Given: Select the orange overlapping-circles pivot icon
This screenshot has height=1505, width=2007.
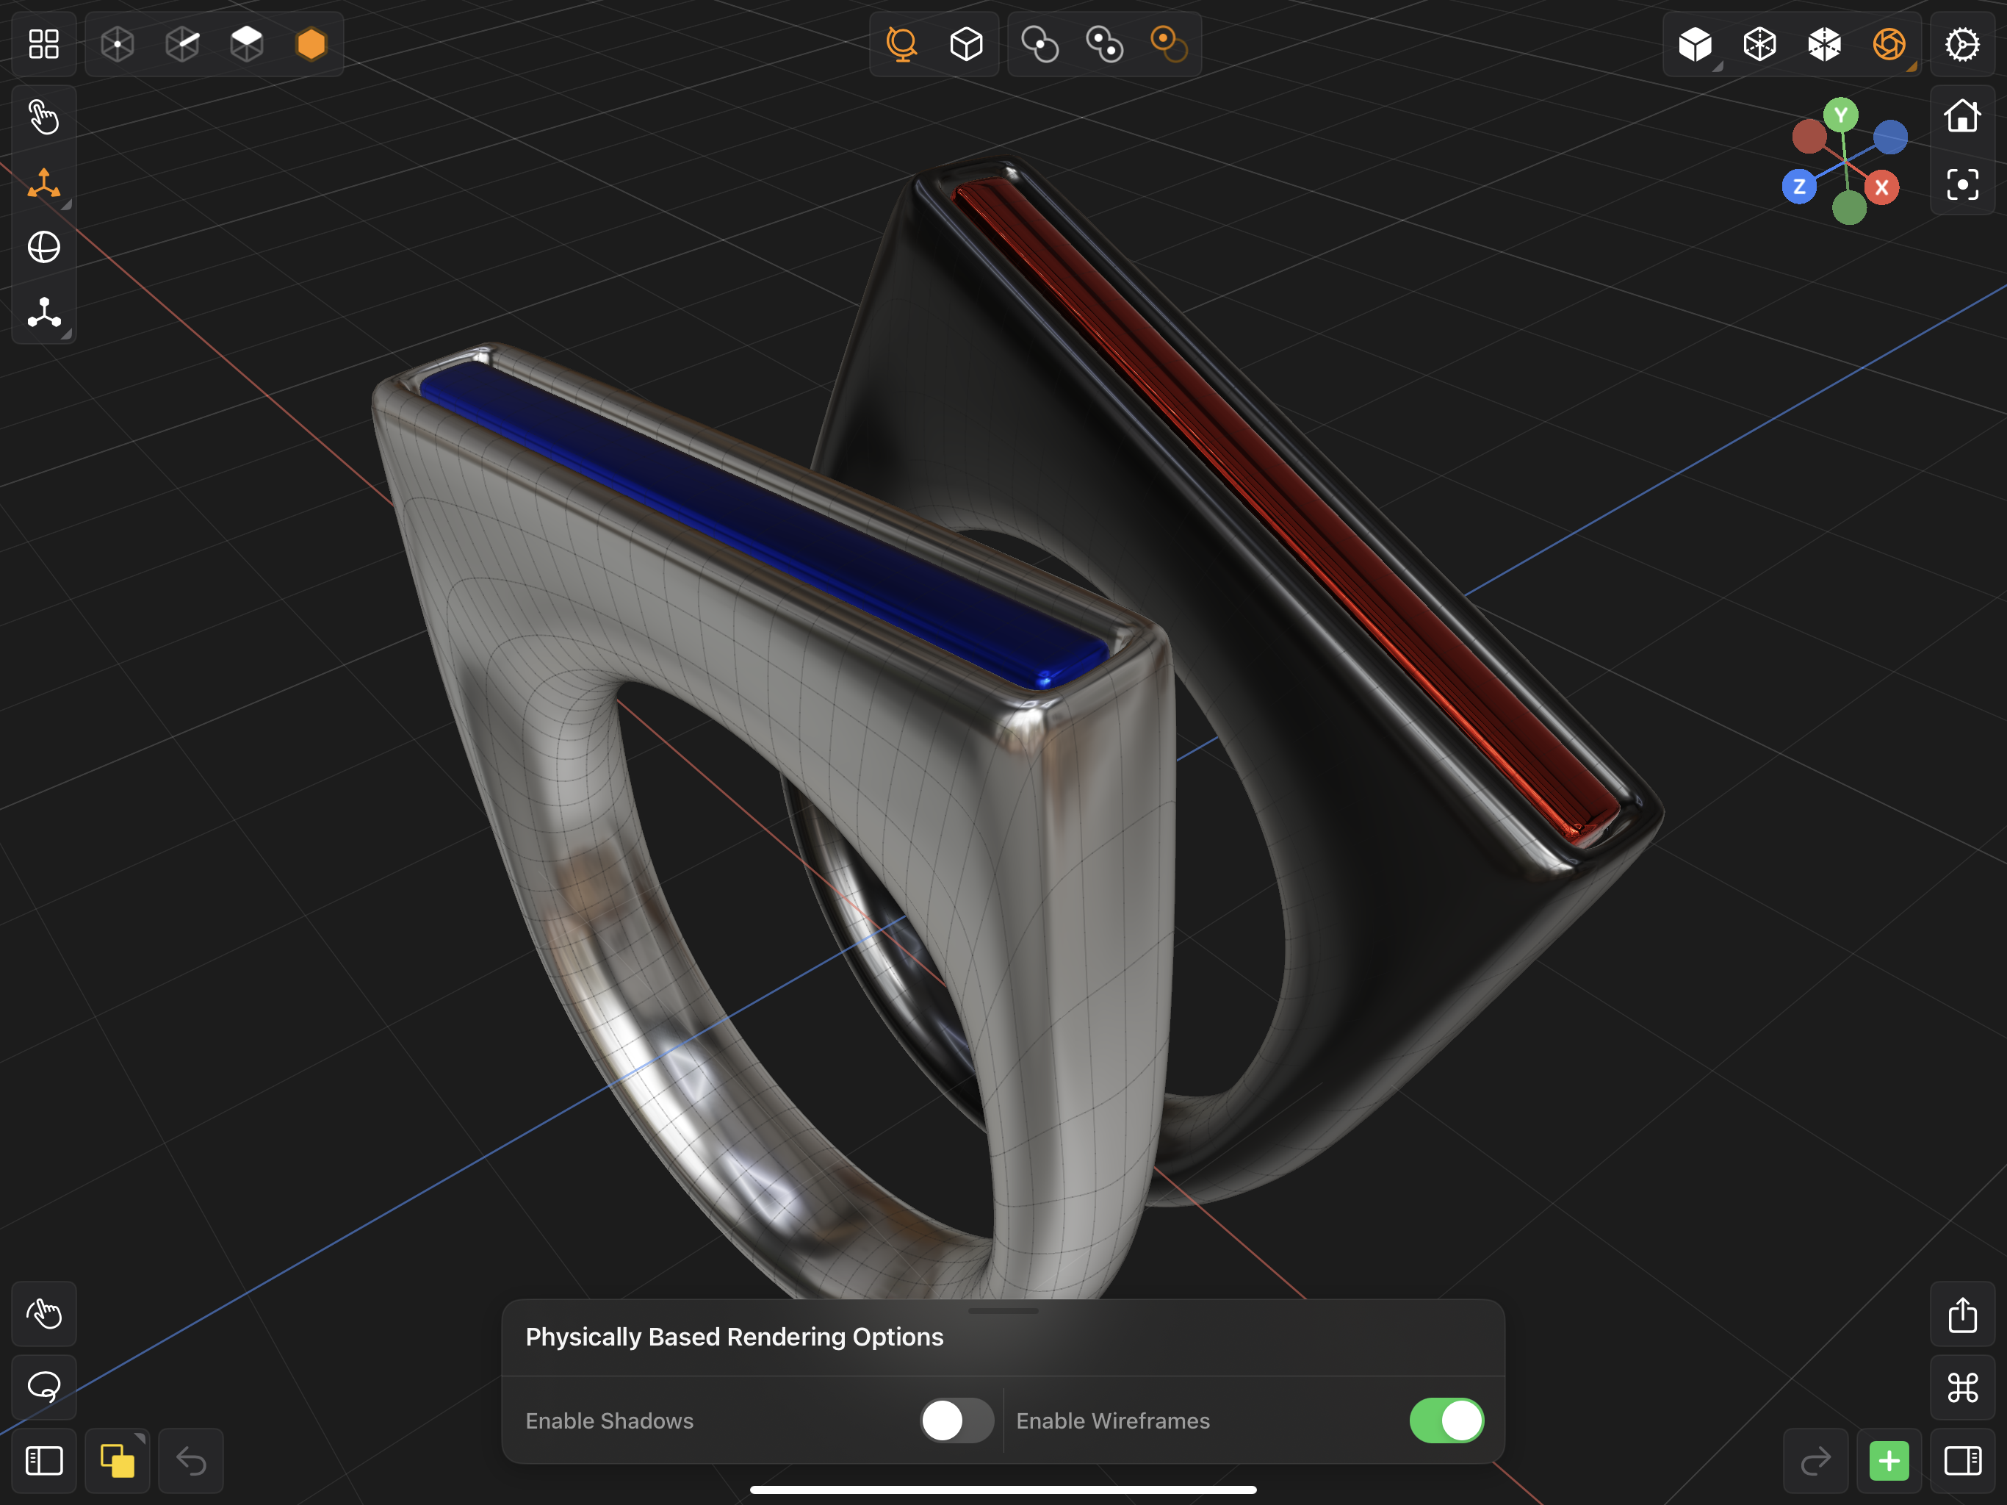Looking at the screenshot, I should (1169, 43).
